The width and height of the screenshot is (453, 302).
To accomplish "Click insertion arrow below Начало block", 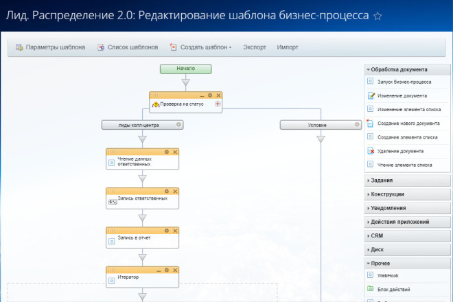I will click(186, 82).
